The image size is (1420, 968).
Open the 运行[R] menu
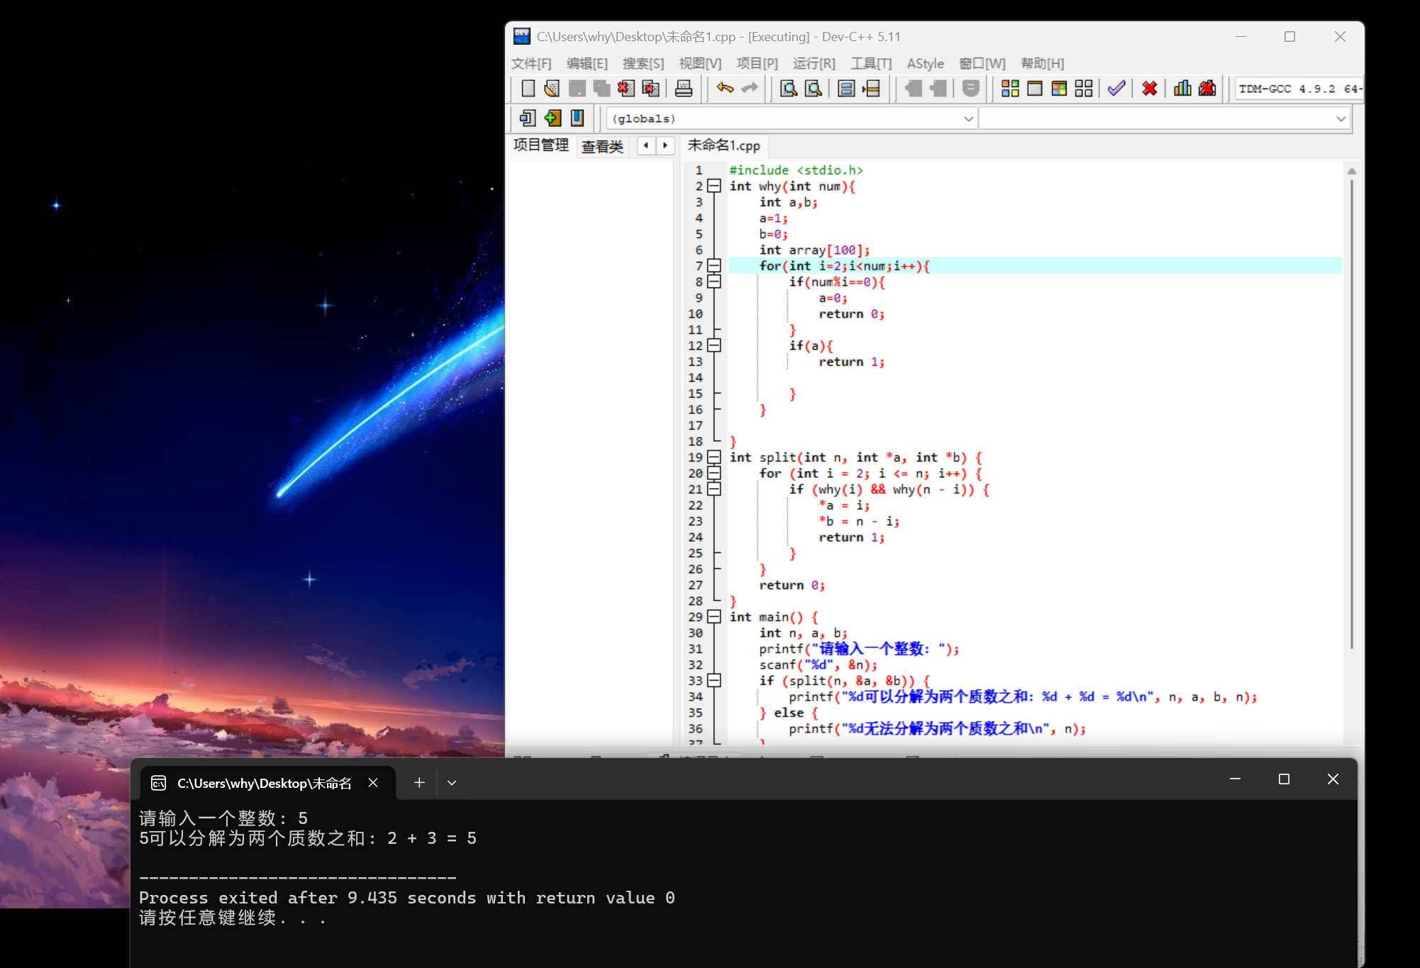(x=814, y=64)
